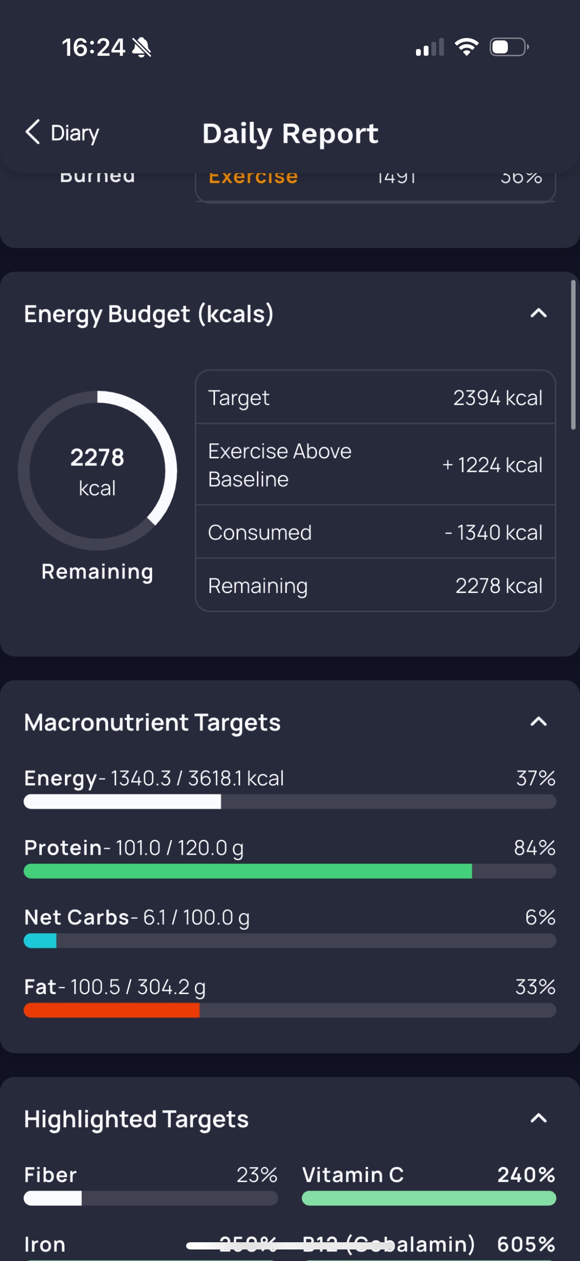Viewport: 580px width, 1261px height.
Task: Tap the Daily Report title
Action: (x=290, y=134)
